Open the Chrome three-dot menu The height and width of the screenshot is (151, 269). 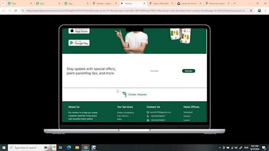coord(265,11)
